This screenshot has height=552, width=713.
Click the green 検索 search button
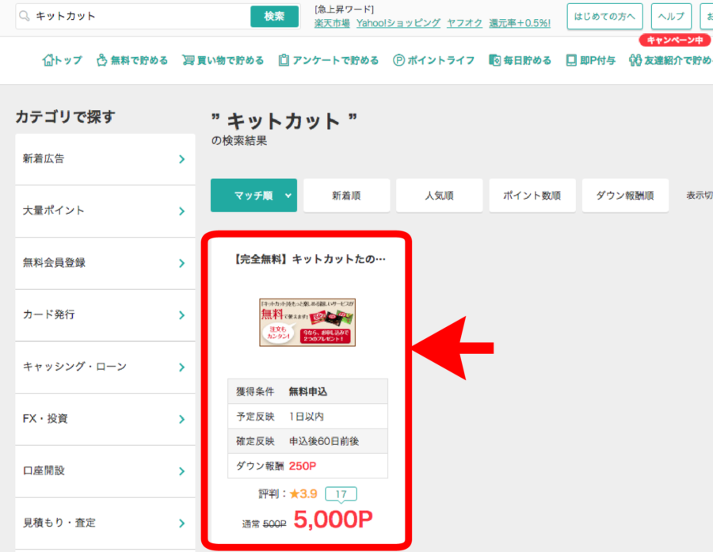pos(274,17)
